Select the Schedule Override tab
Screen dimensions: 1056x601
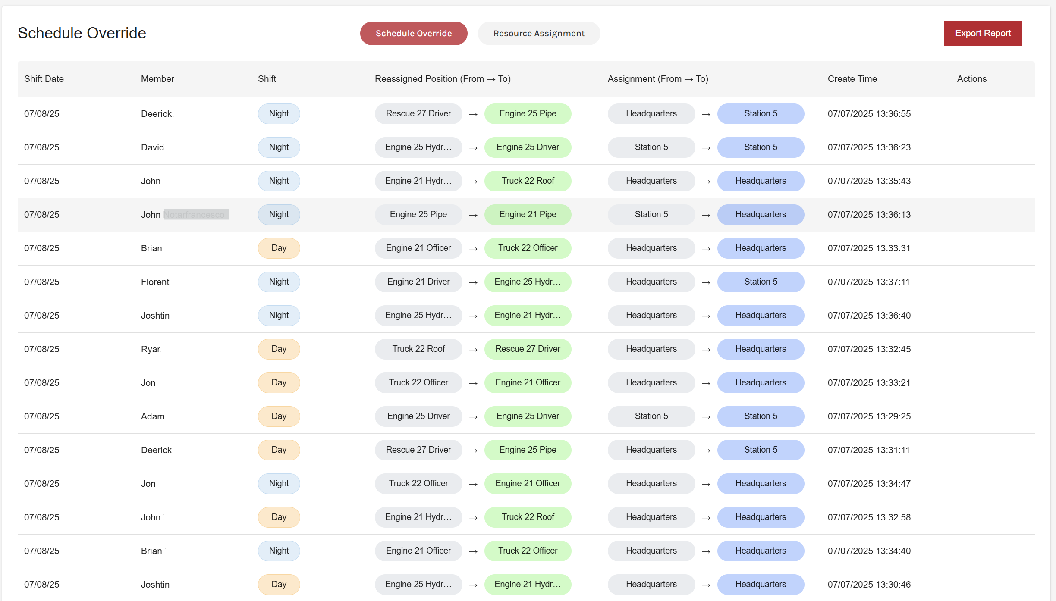413,33
